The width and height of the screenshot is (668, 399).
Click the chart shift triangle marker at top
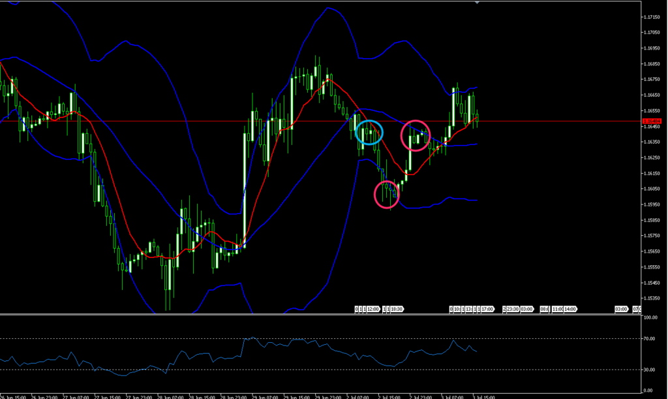pos(477,3)
